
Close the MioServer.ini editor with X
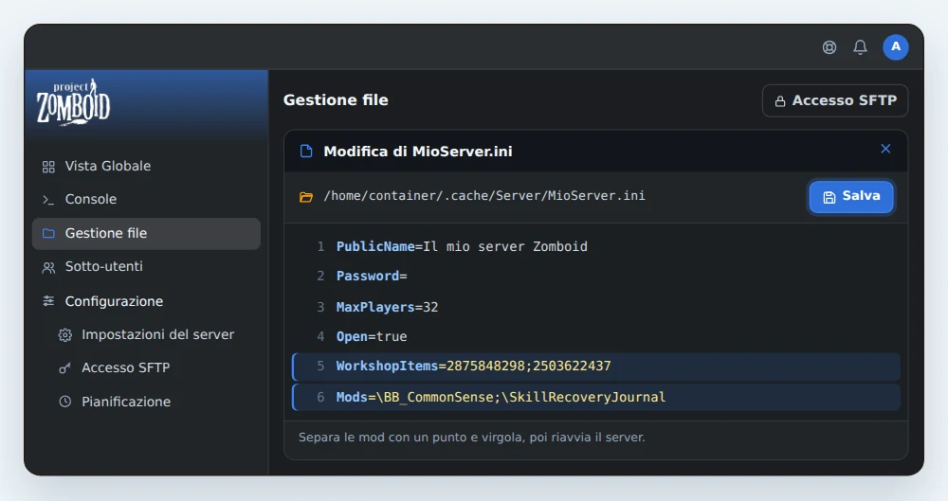coord(885,149)
